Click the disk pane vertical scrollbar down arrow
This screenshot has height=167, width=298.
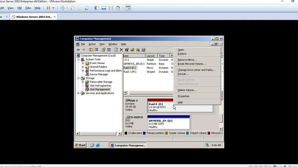[x=221, y=129]
